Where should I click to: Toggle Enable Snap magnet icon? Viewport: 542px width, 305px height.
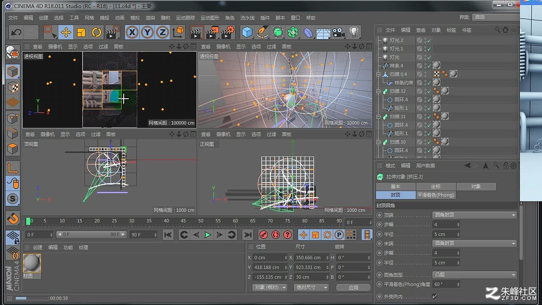[13, 218]
